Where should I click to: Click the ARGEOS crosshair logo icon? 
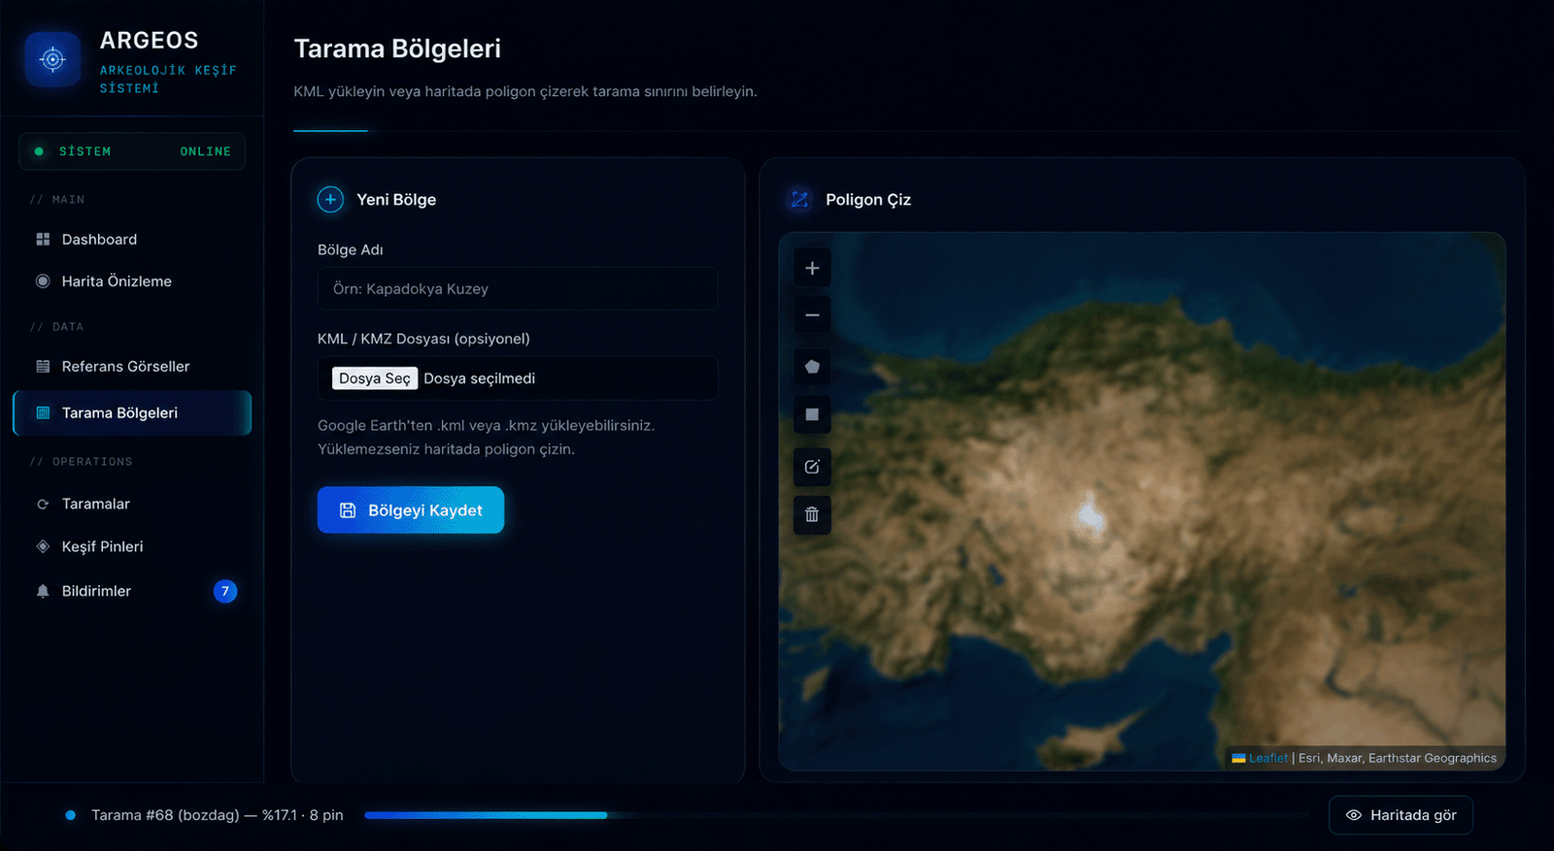pos(52,59)
